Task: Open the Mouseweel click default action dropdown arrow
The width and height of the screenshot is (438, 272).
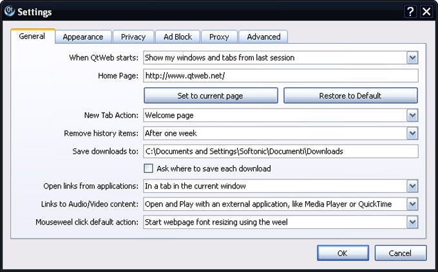Action: (412, 222)
